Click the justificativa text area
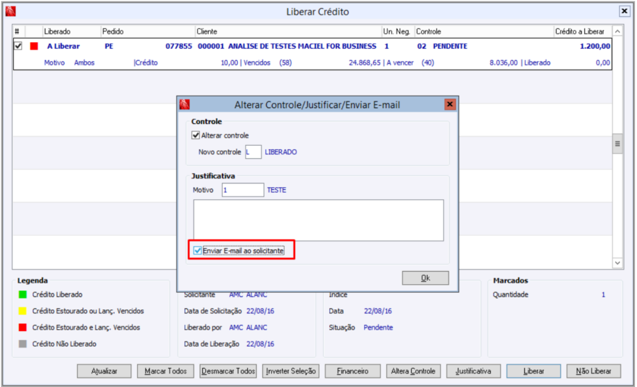This screenshot has width=637, height=387. [x=319, y=220]
